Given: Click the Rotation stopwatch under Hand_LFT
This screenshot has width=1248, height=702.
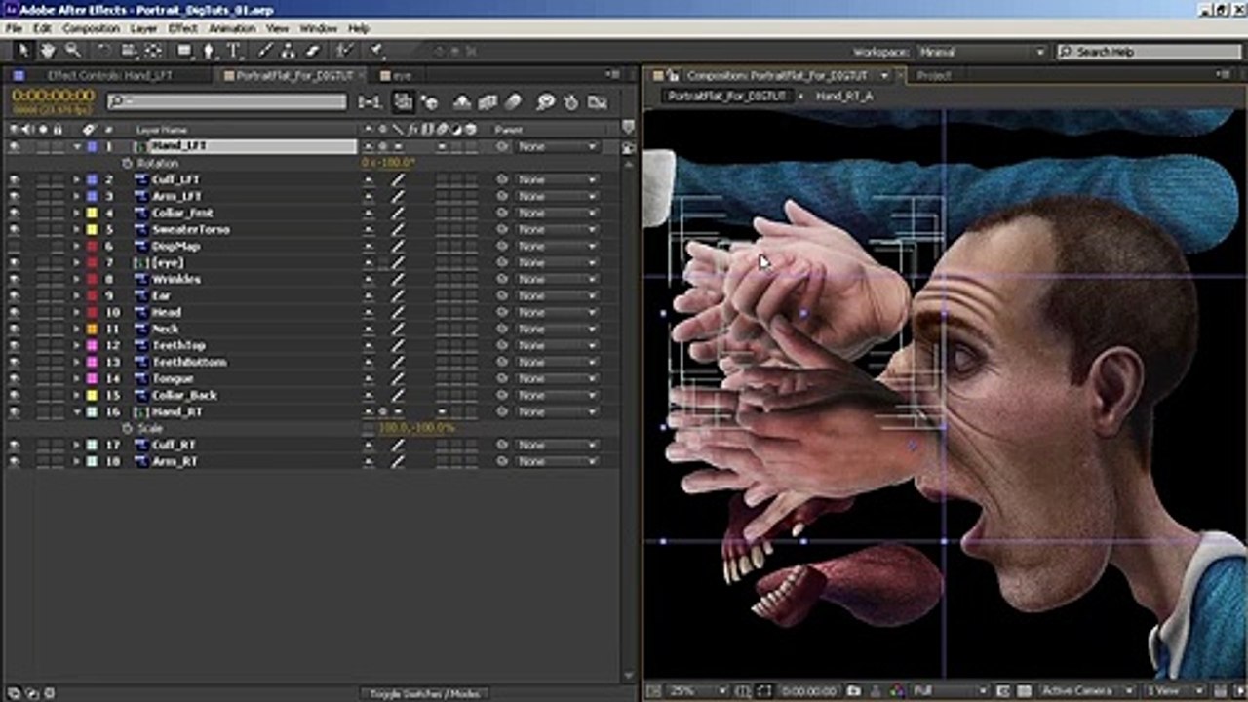Looking at the screenshot, I should [x=127, y=163].
